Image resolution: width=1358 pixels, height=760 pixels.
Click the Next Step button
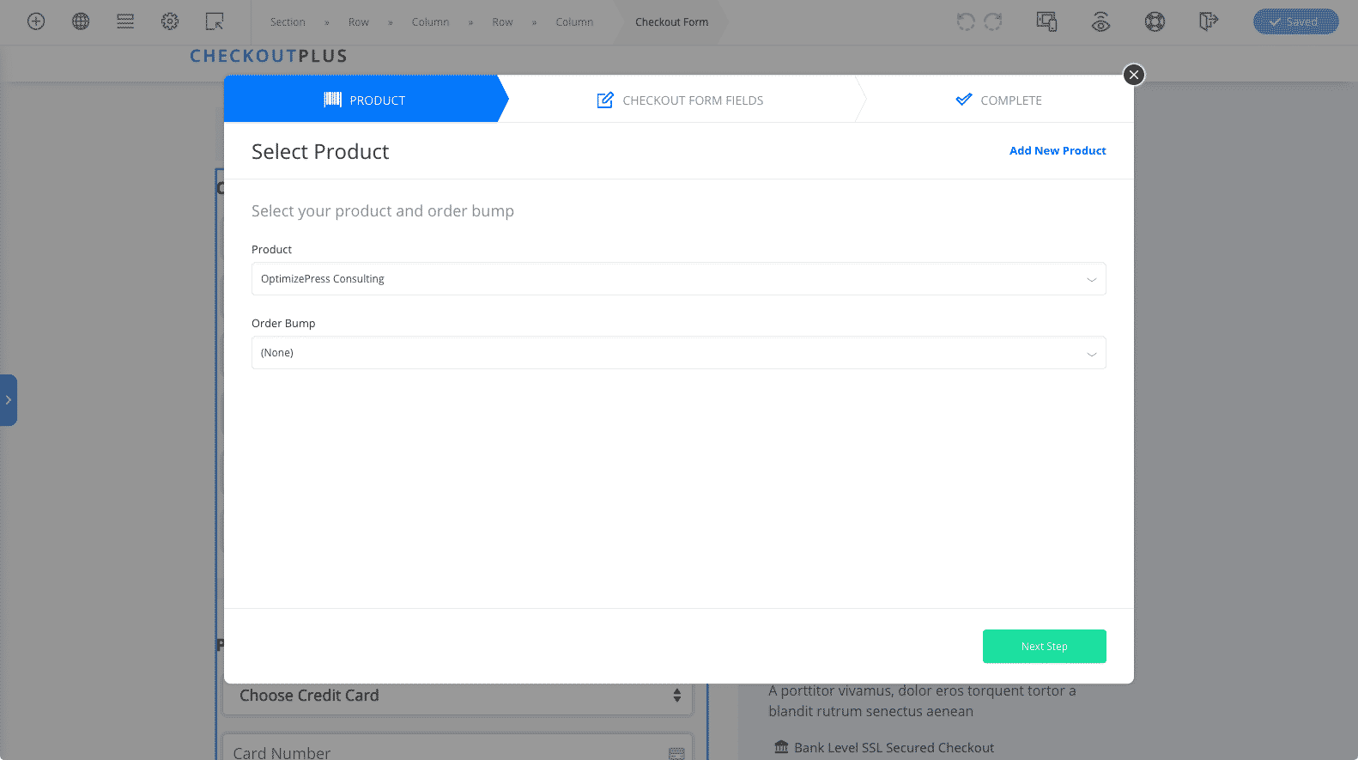[x=1044, y=647]
